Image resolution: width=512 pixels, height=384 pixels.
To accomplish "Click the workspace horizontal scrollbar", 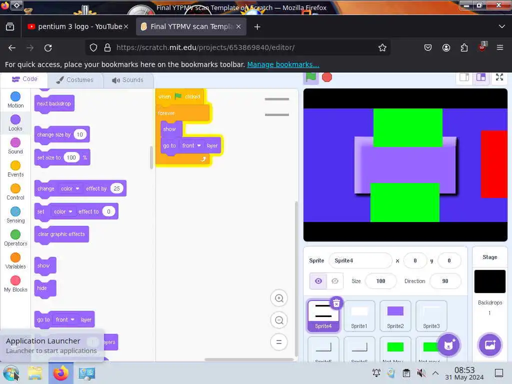I will (x=249, y=359).
